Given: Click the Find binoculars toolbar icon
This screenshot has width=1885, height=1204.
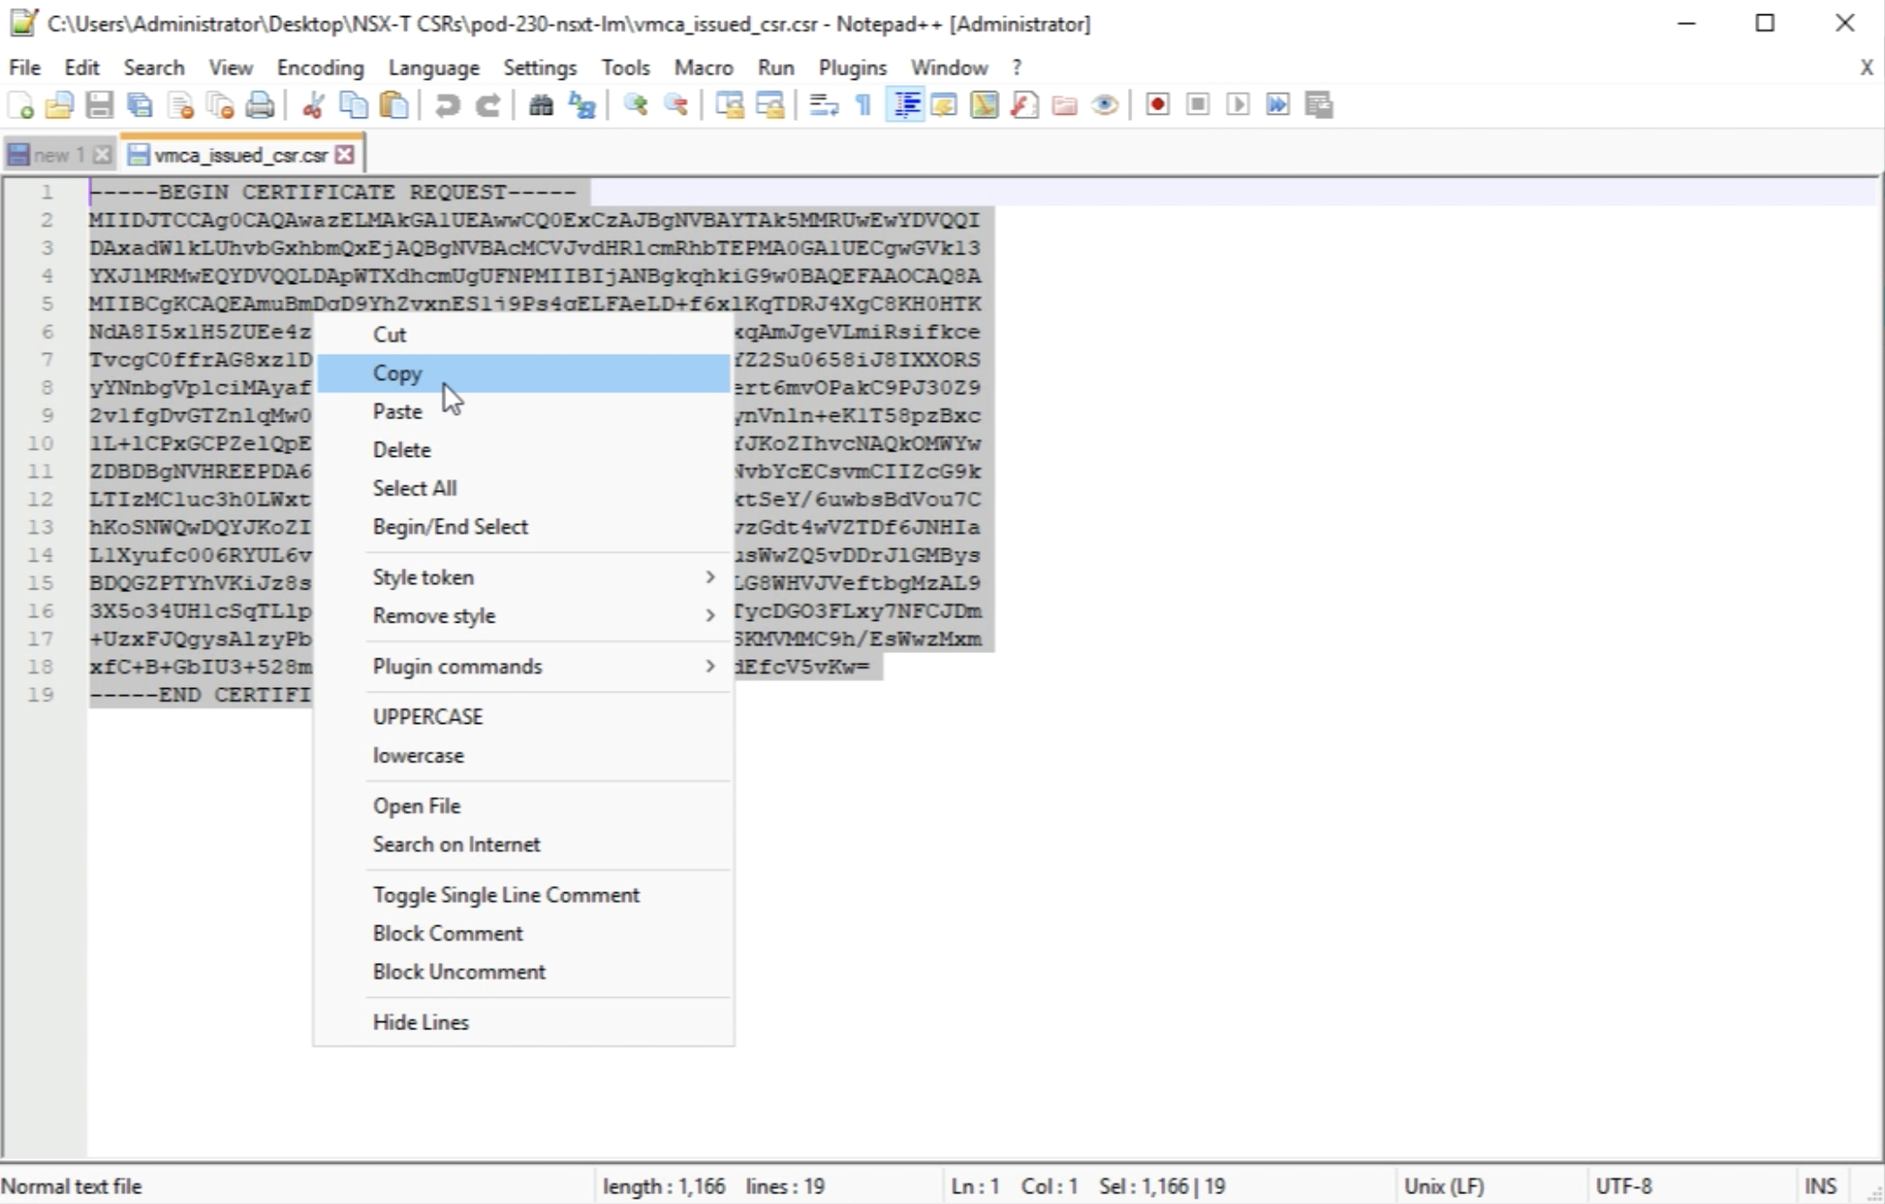Looking at the screenshot, I should click(x=540, y=106).
